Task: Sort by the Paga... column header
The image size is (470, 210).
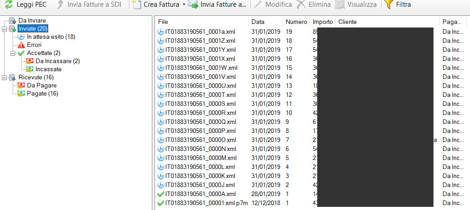Action: pos(453,22)
